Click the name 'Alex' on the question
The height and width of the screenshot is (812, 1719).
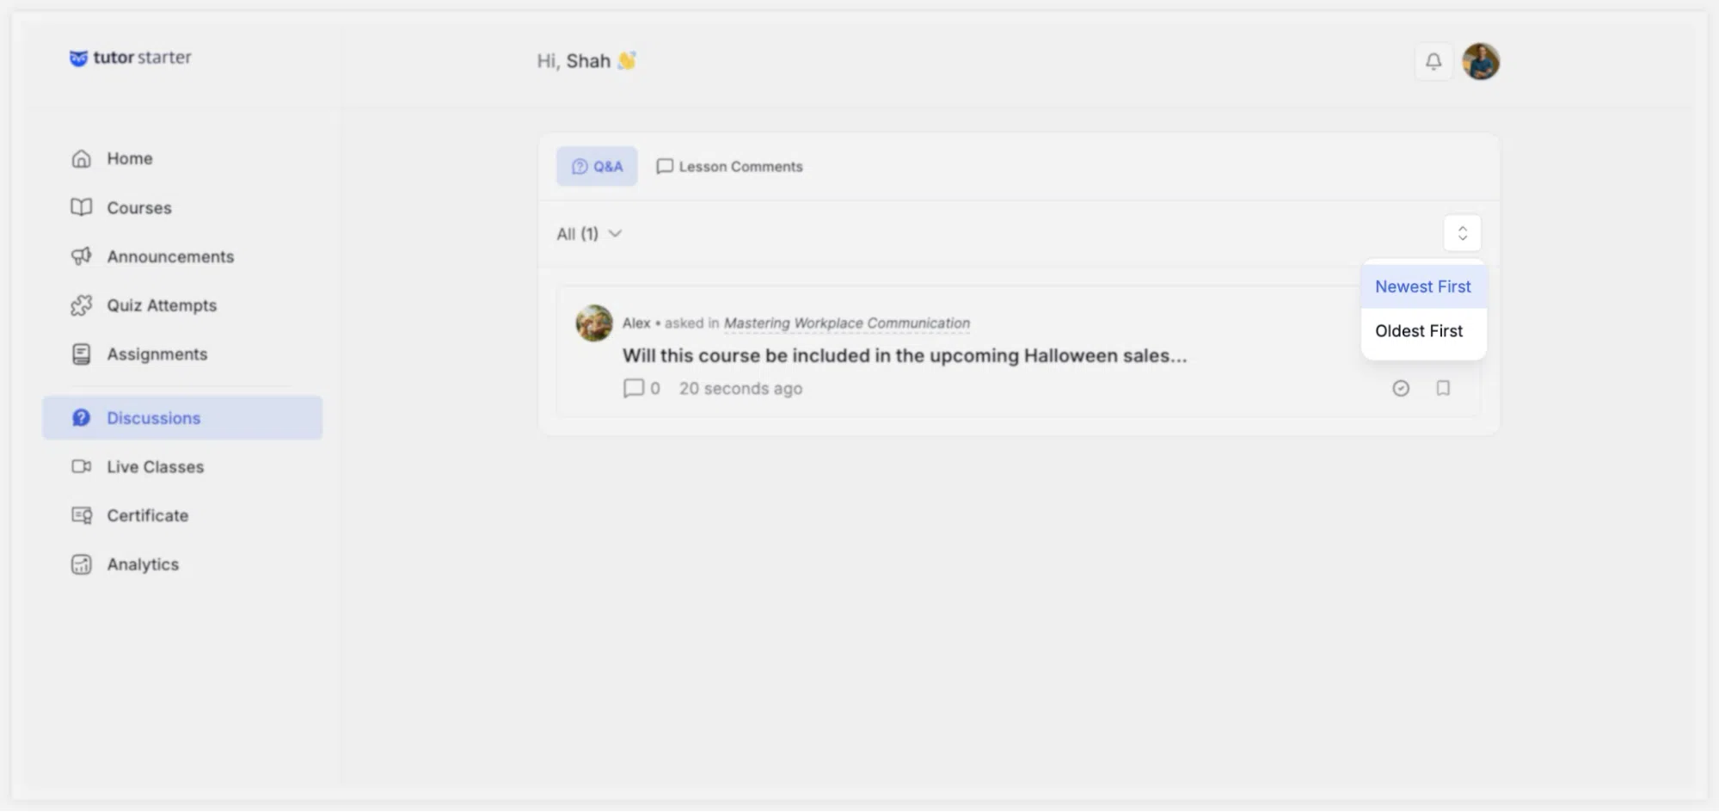636,323
